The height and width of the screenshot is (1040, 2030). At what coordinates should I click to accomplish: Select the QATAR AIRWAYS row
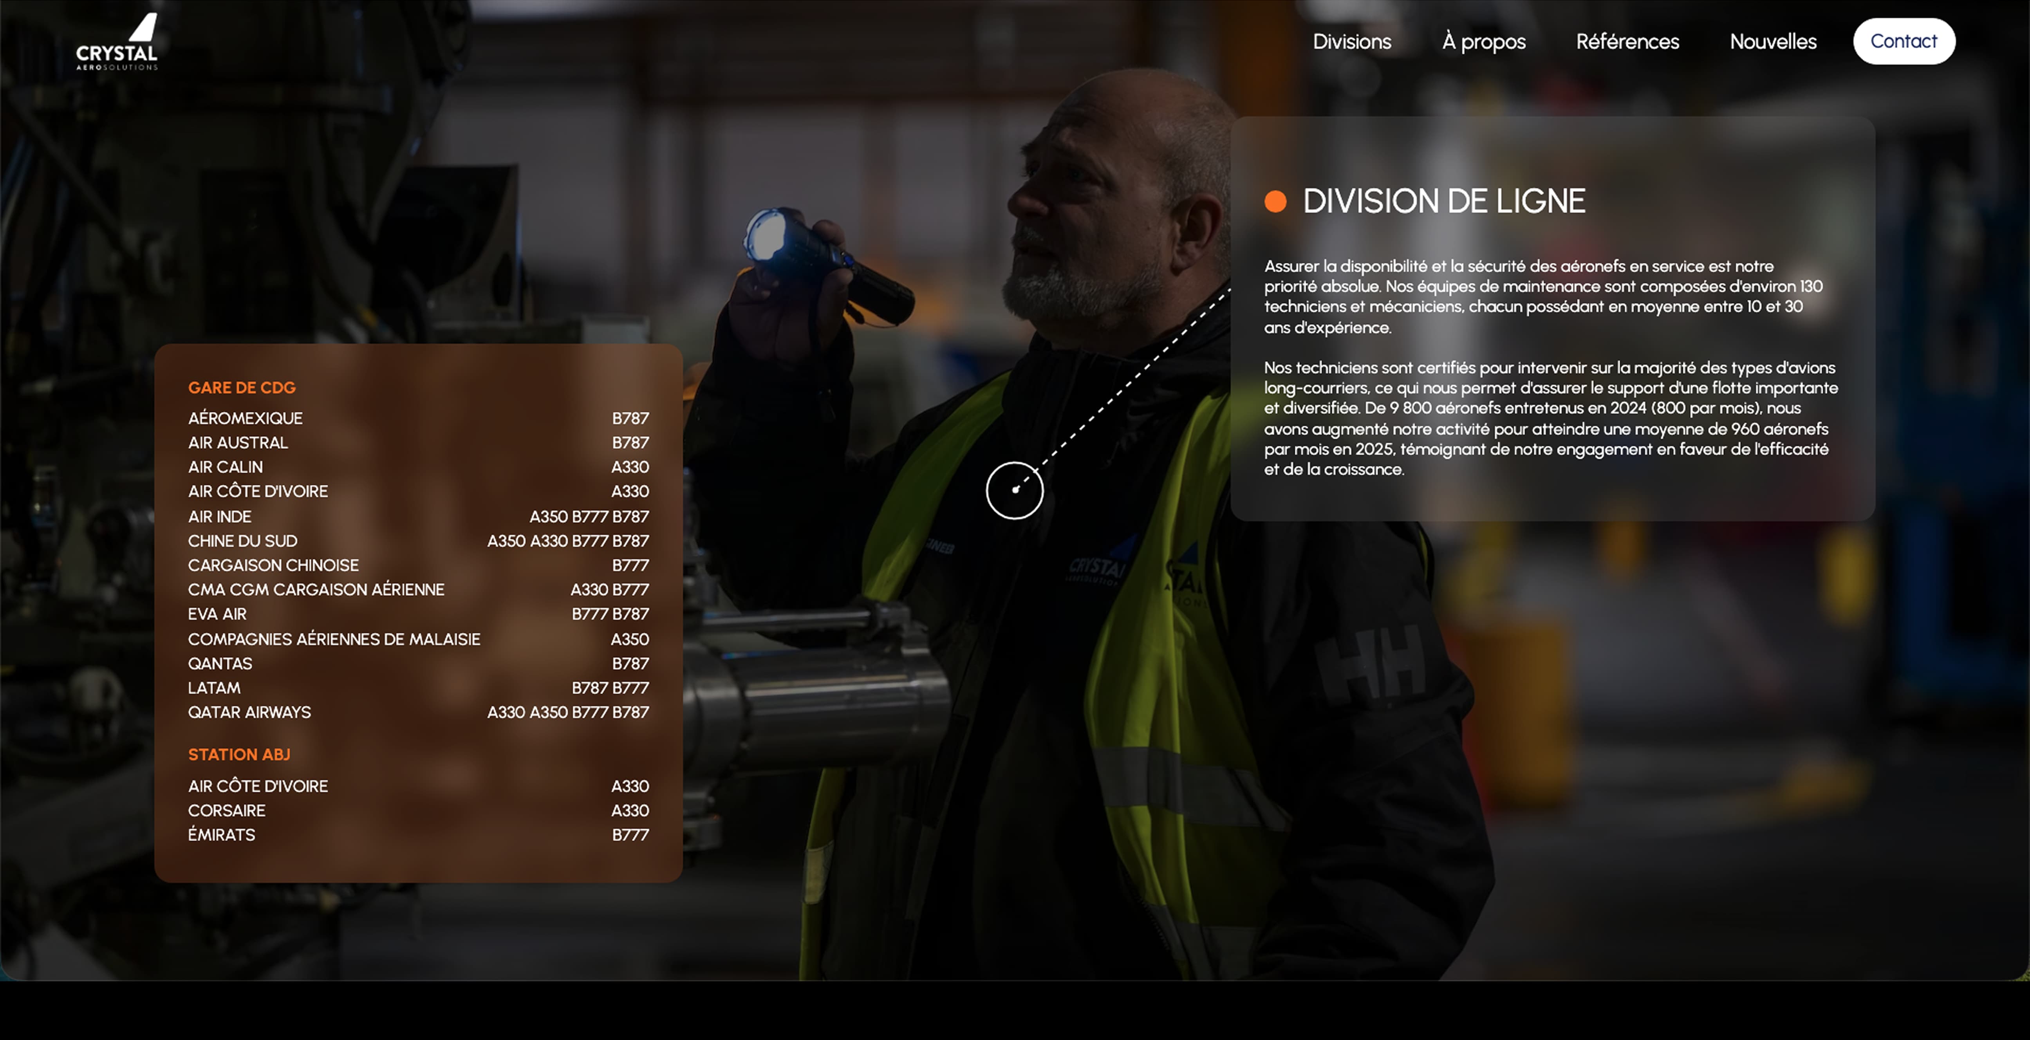point(419,713)
